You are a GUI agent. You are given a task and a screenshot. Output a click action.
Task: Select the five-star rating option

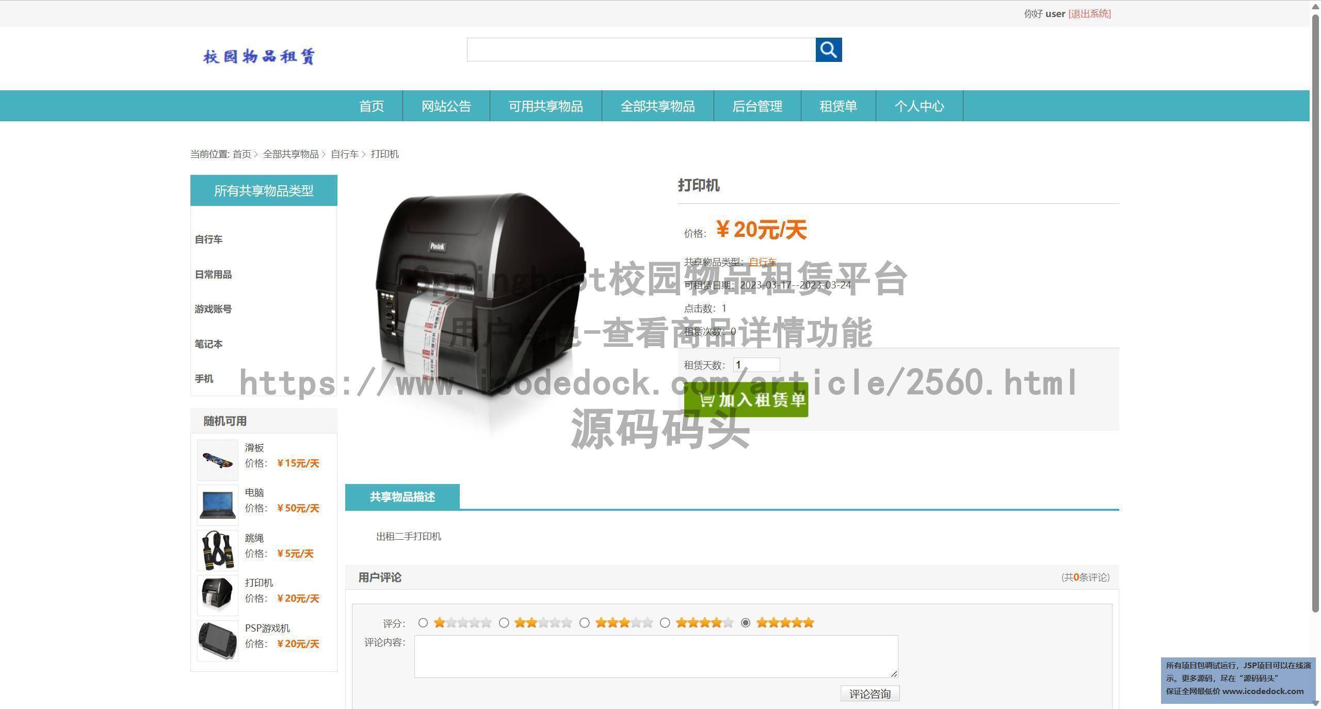tap(745, 623)
